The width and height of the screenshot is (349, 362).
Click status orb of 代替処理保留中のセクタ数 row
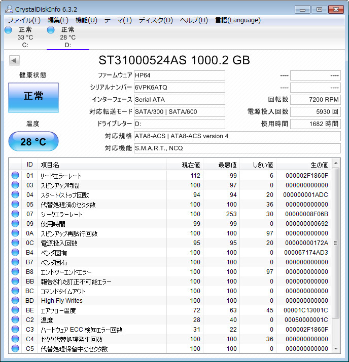click(15, 348)
